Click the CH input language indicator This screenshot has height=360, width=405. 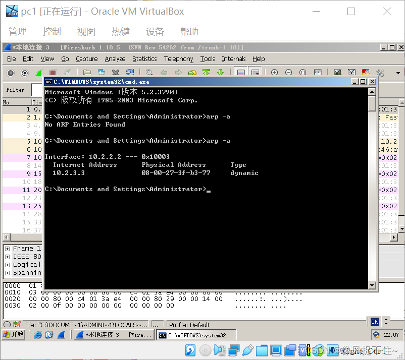375,322
